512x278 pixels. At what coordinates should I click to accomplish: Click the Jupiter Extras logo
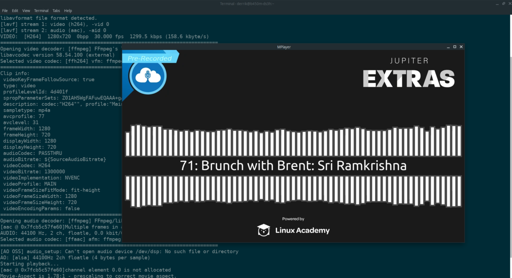408,72
